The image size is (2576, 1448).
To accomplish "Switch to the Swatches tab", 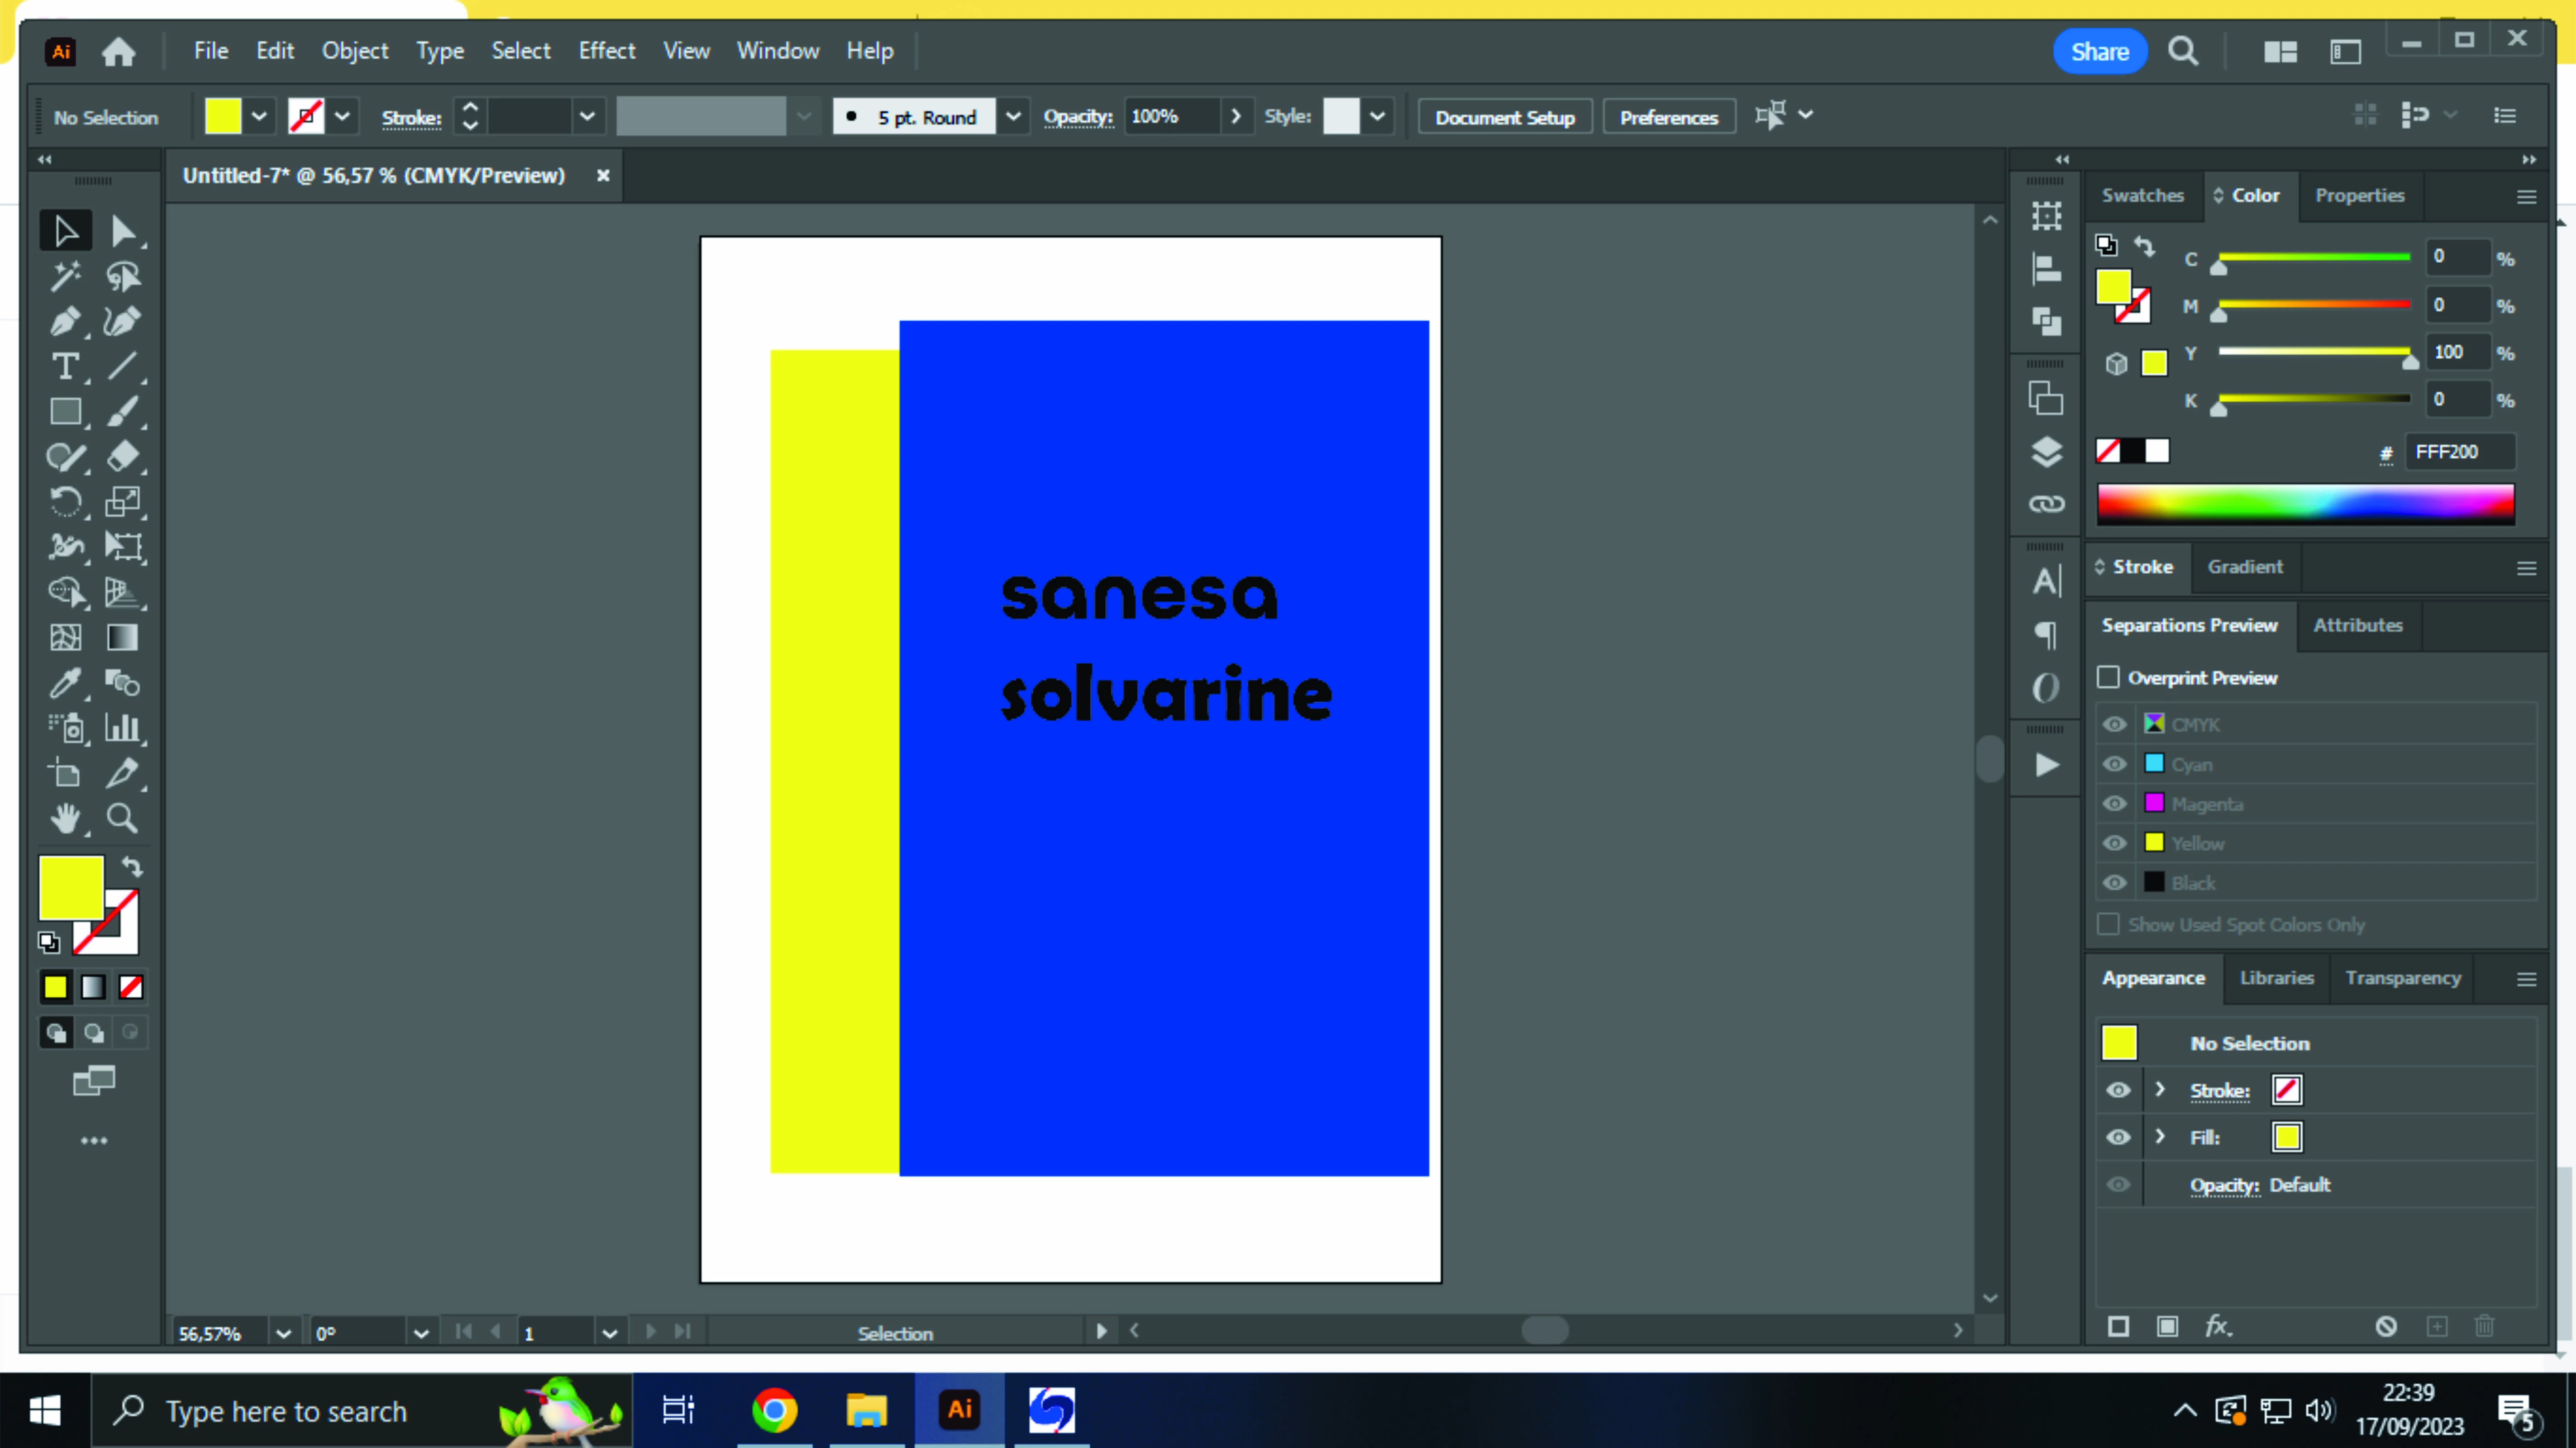I will [x=2142, y=195].
